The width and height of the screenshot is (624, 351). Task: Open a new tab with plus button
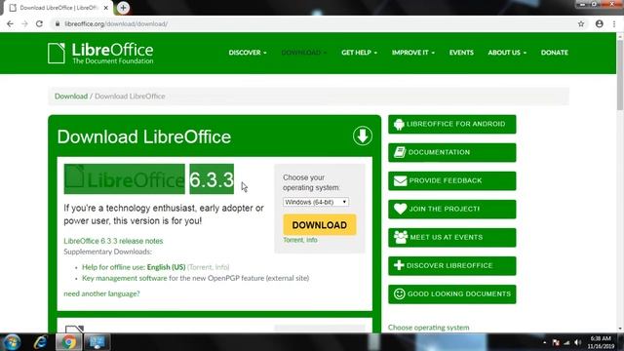[123, 8]
